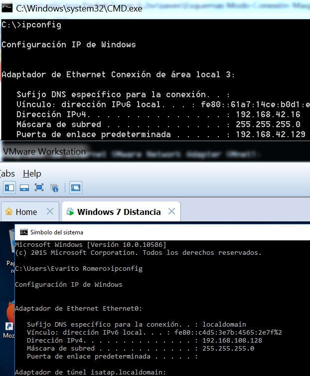310x376 pixels.
Task: Toggle the thumbnail bar toolbar icon
Action: pos(24,188)
